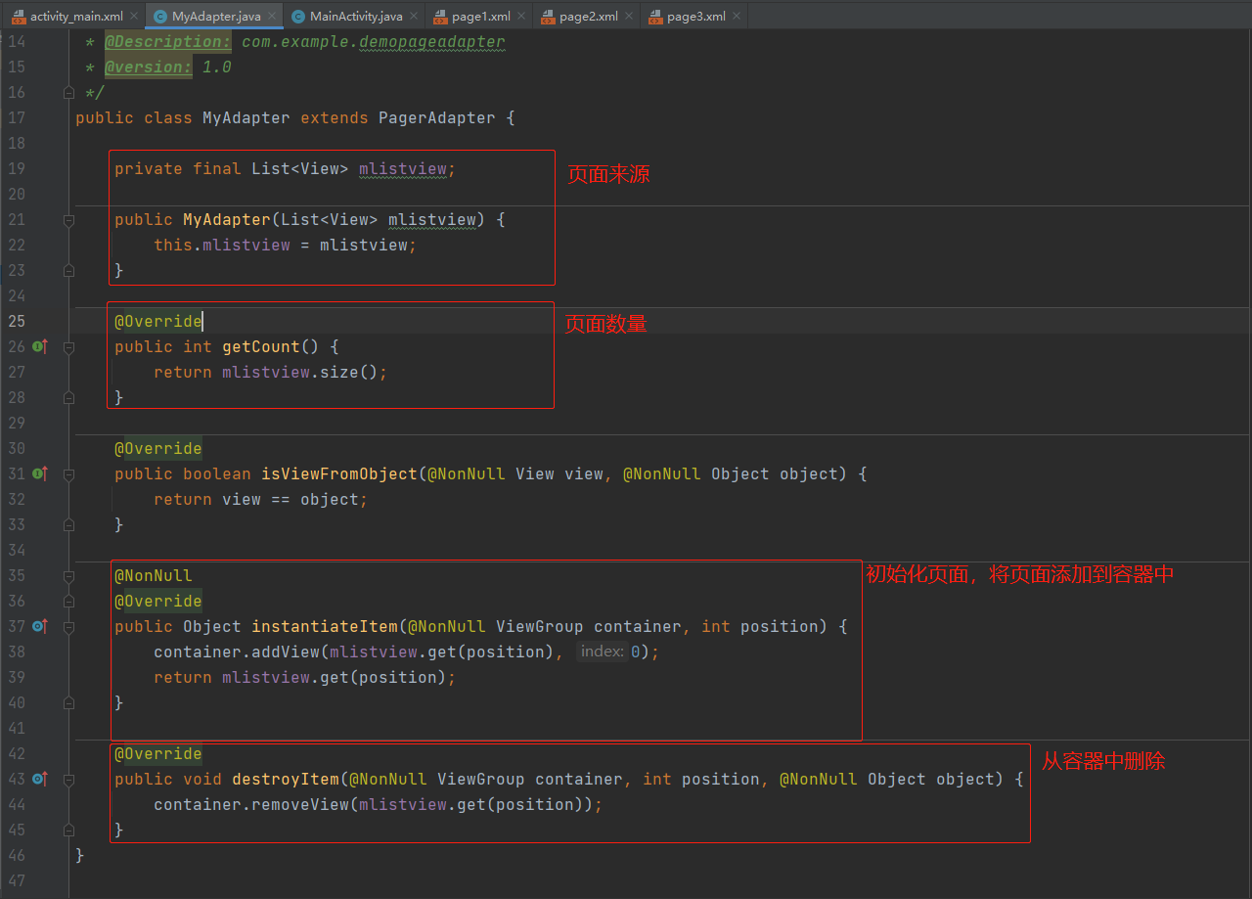1252x899 pixels.
Task: Click the @version tag in the Javadoc
Action: click(x=149, y=67)
